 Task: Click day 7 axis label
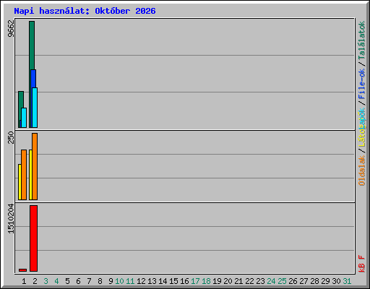pyautogui.click(x=89, y=281)
